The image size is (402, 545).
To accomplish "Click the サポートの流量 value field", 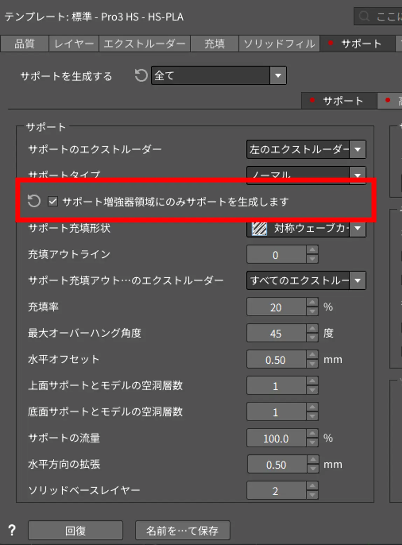I will tap(276, 438).
